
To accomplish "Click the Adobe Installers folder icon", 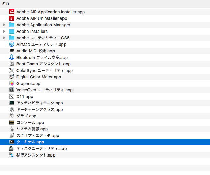I will [x=12, y=32].
